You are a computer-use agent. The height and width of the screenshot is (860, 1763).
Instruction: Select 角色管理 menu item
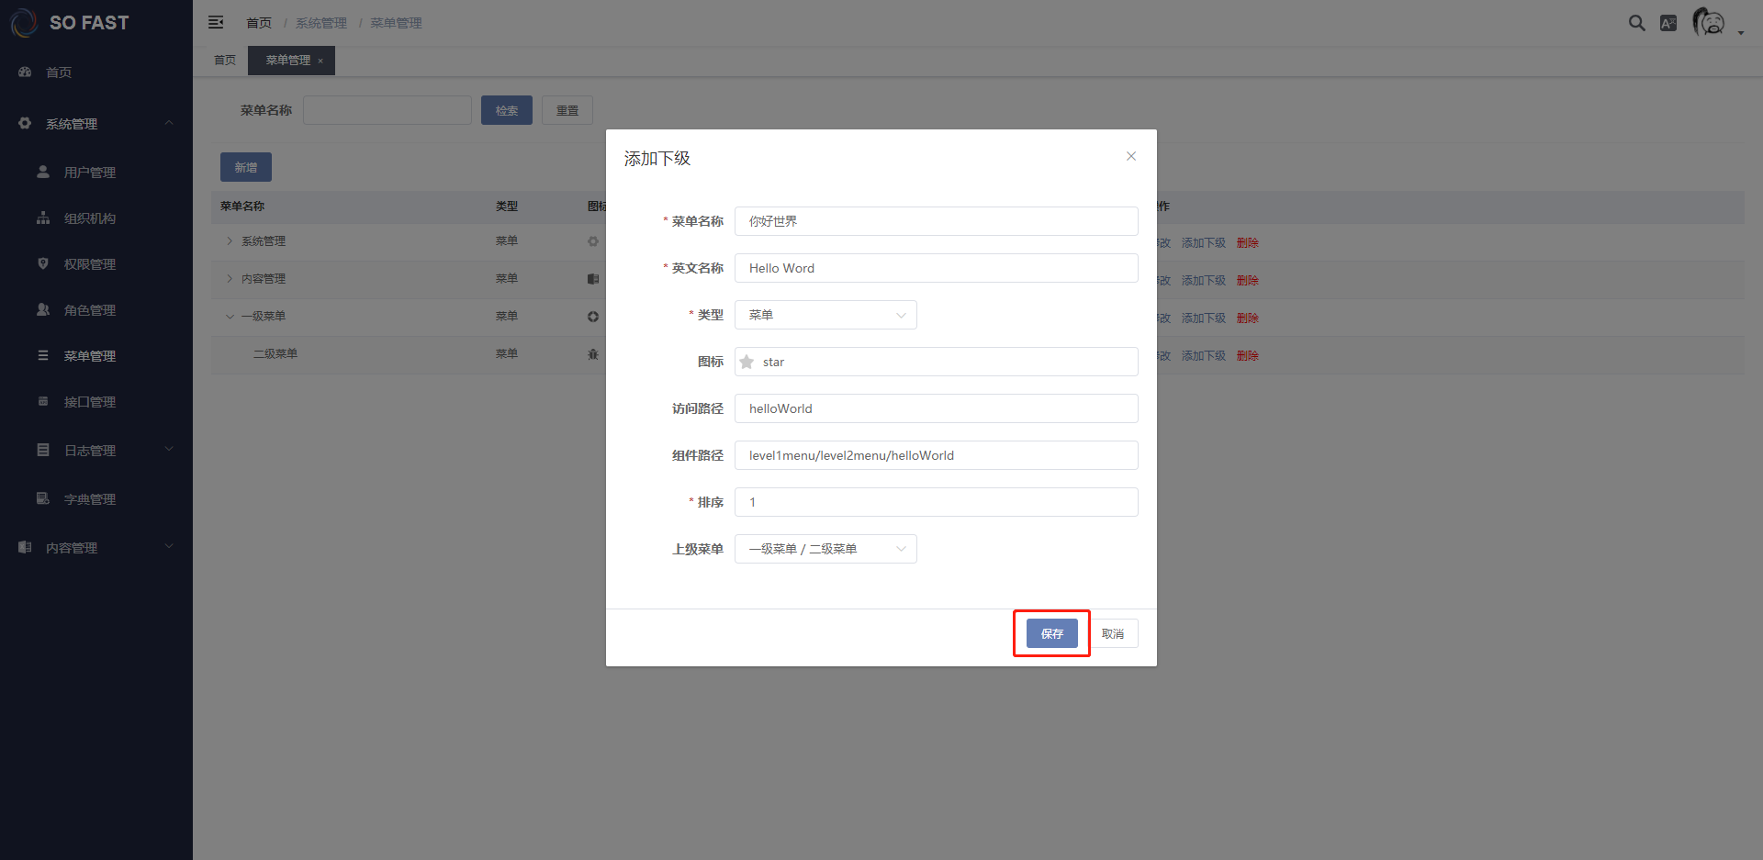(x=89, y=310)
